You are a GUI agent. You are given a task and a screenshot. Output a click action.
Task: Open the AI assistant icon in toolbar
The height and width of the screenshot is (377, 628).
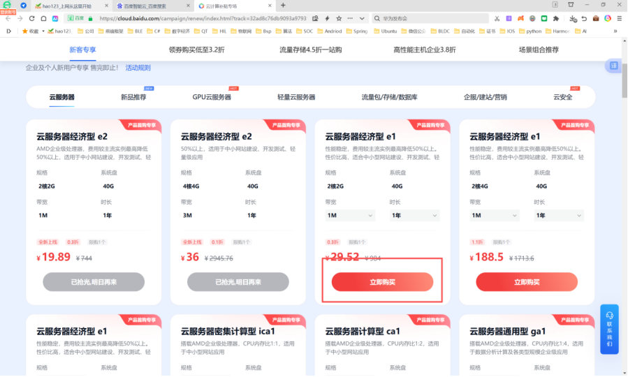(55, 18)
